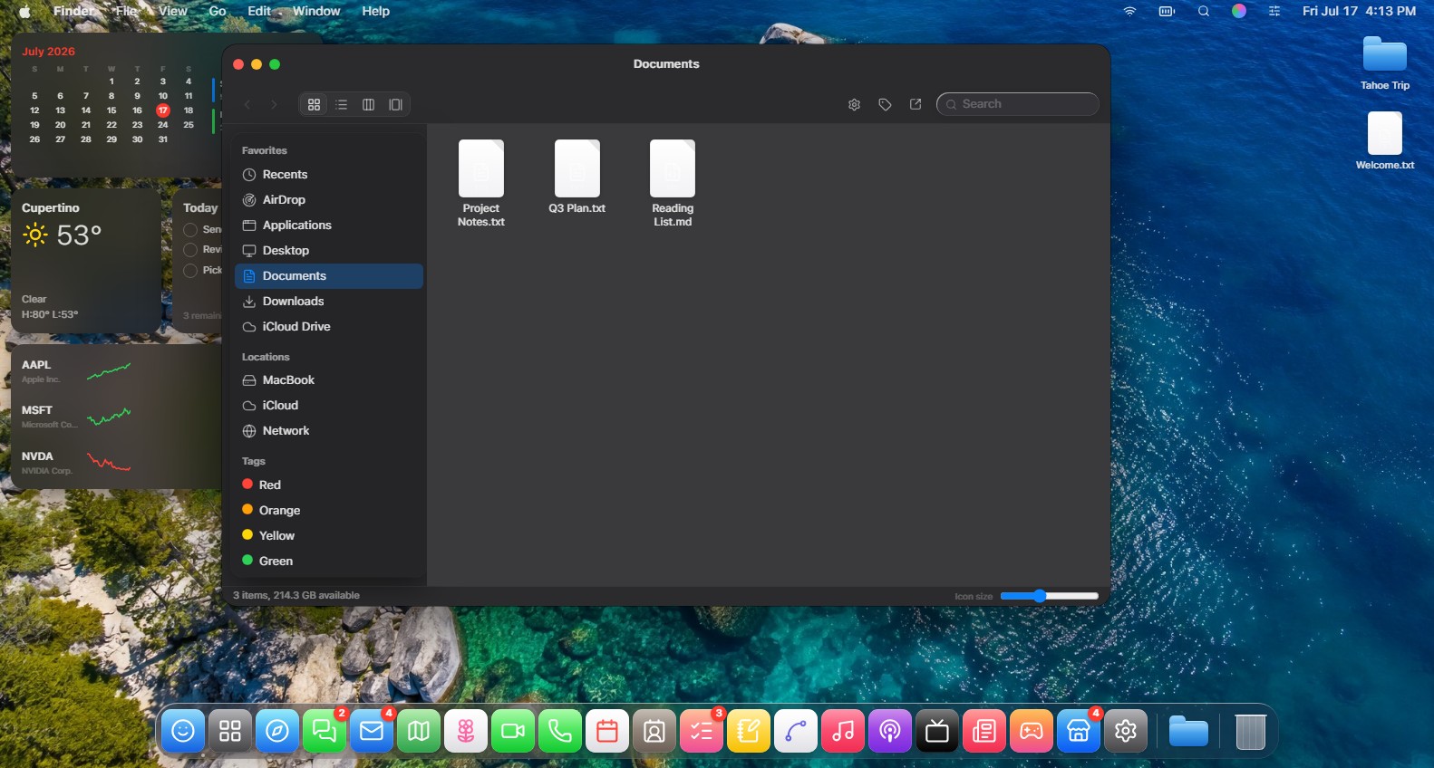The height and width of the screenshot is (768, 1434).
Task: Open the Window menu
Action: (315, 11)
